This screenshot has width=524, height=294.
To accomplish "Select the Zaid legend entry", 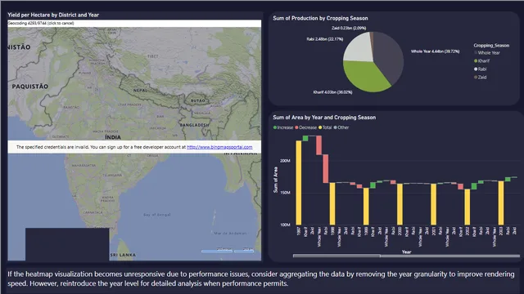I will click(481, 77).
